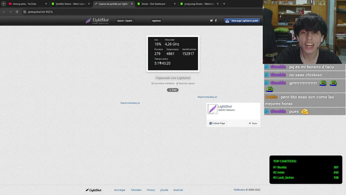
Task: Open the tab search dropdown arrow
Action: [x=4, y=4]
